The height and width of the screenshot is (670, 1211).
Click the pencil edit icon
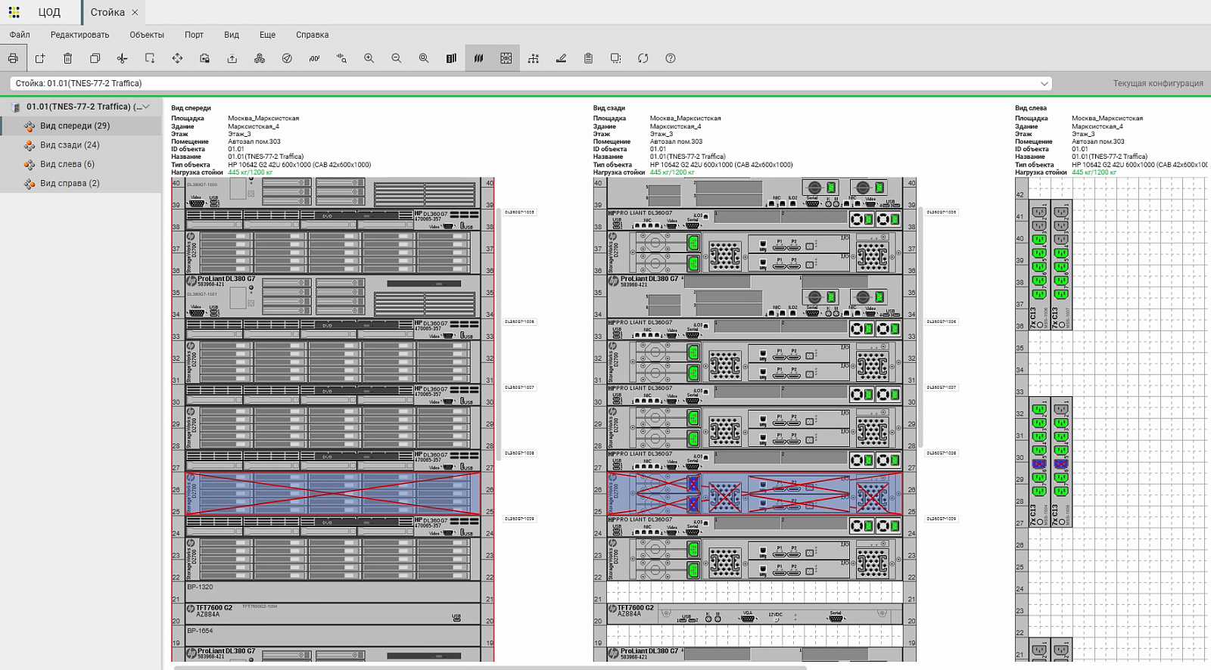coord(561,58)
